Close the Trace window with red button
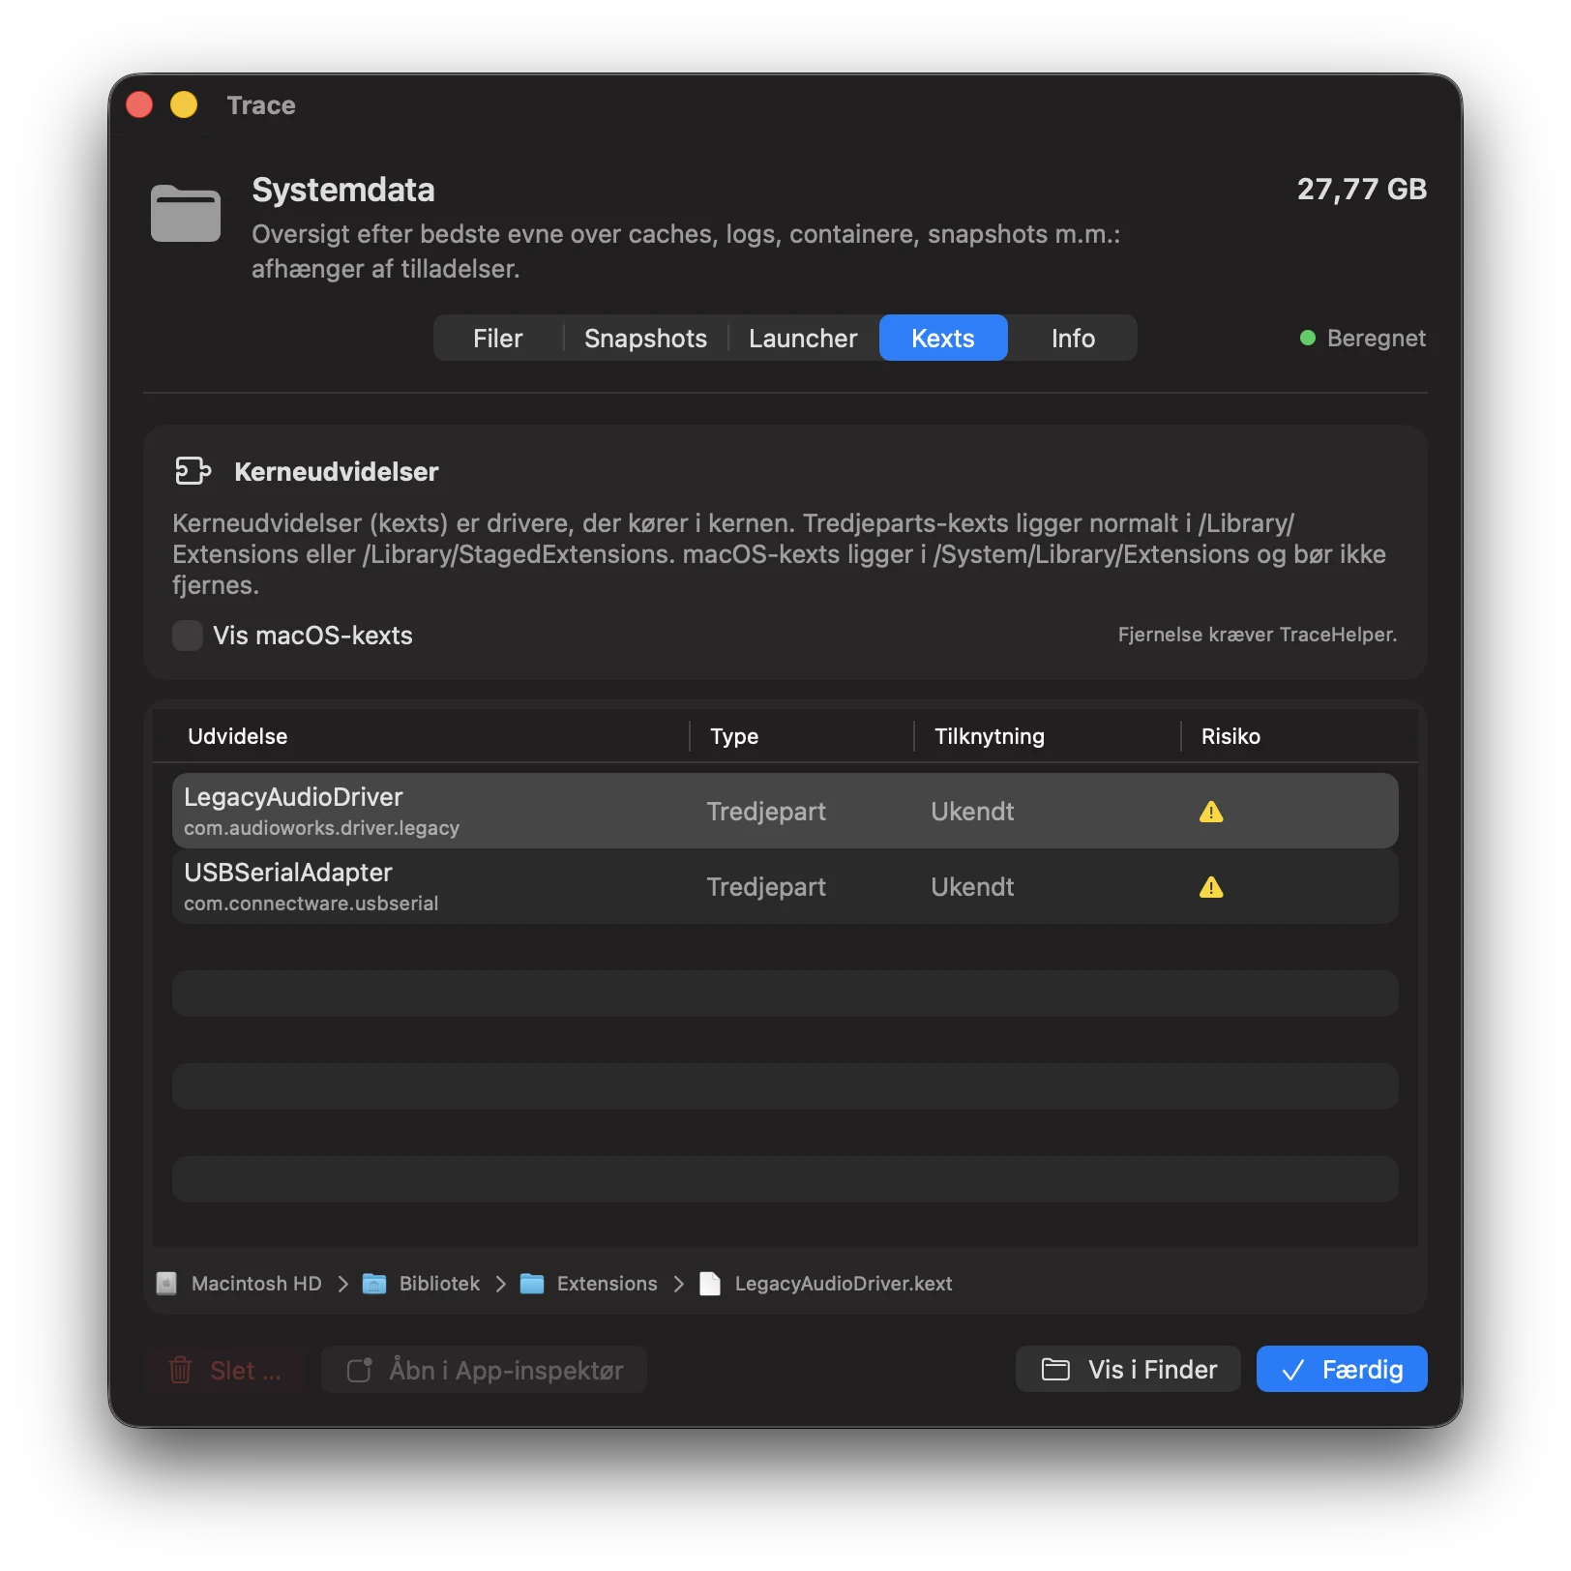The height and width of the screenshot is (1571, 1571). (140, 104)
